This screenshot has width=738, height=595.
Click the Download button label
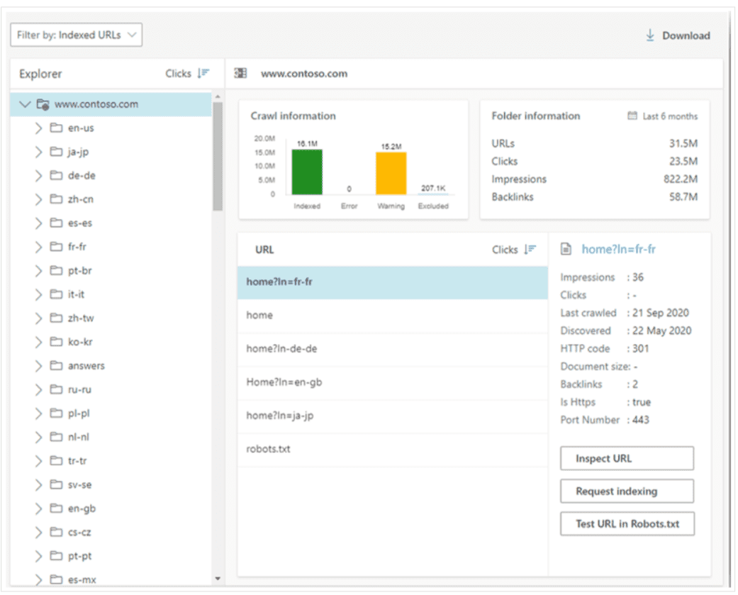click(686, 35)
